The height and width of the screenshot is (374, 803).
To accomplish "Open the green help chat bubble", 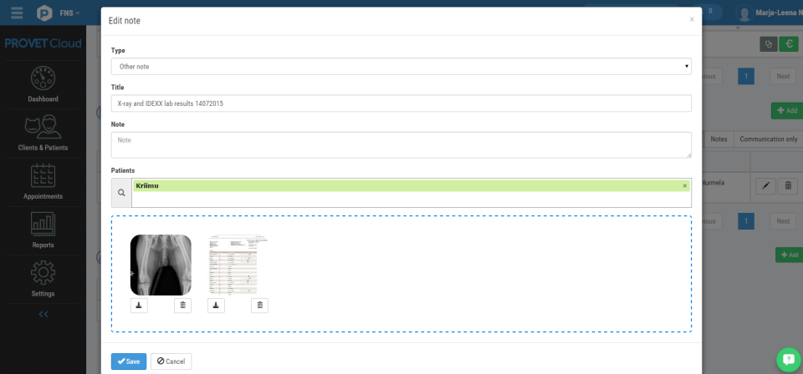I will tap(789, 360).
